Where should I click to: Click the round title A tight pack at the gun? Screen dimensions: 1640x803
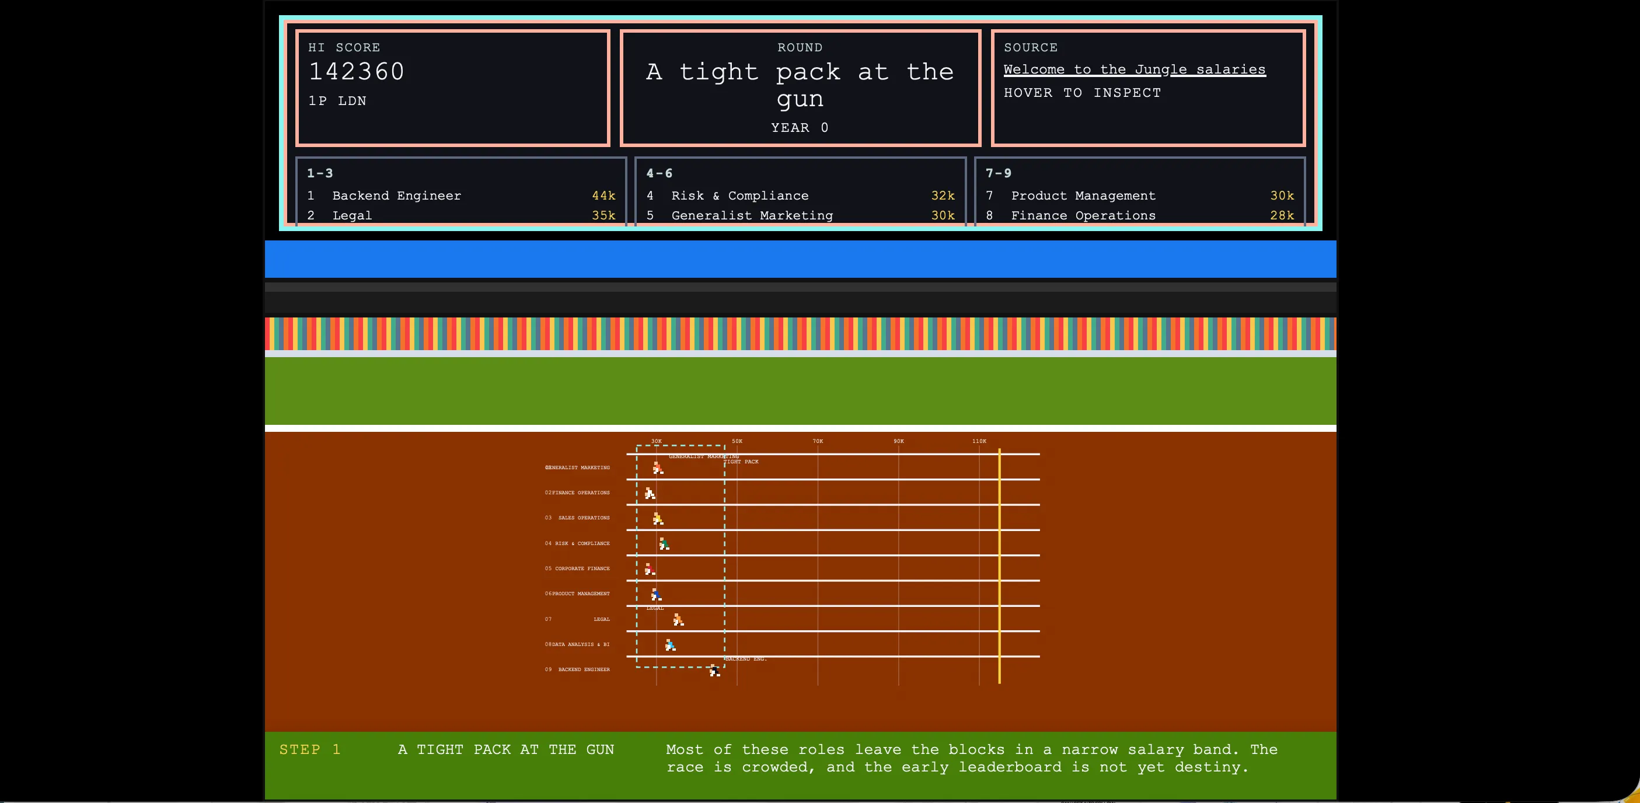coord(800,85)
